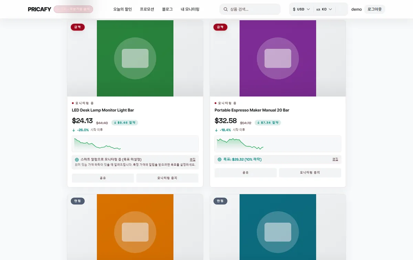
Task: Click 모니터링 중지 on Espresso Maker card
Action: click(310, 173)
